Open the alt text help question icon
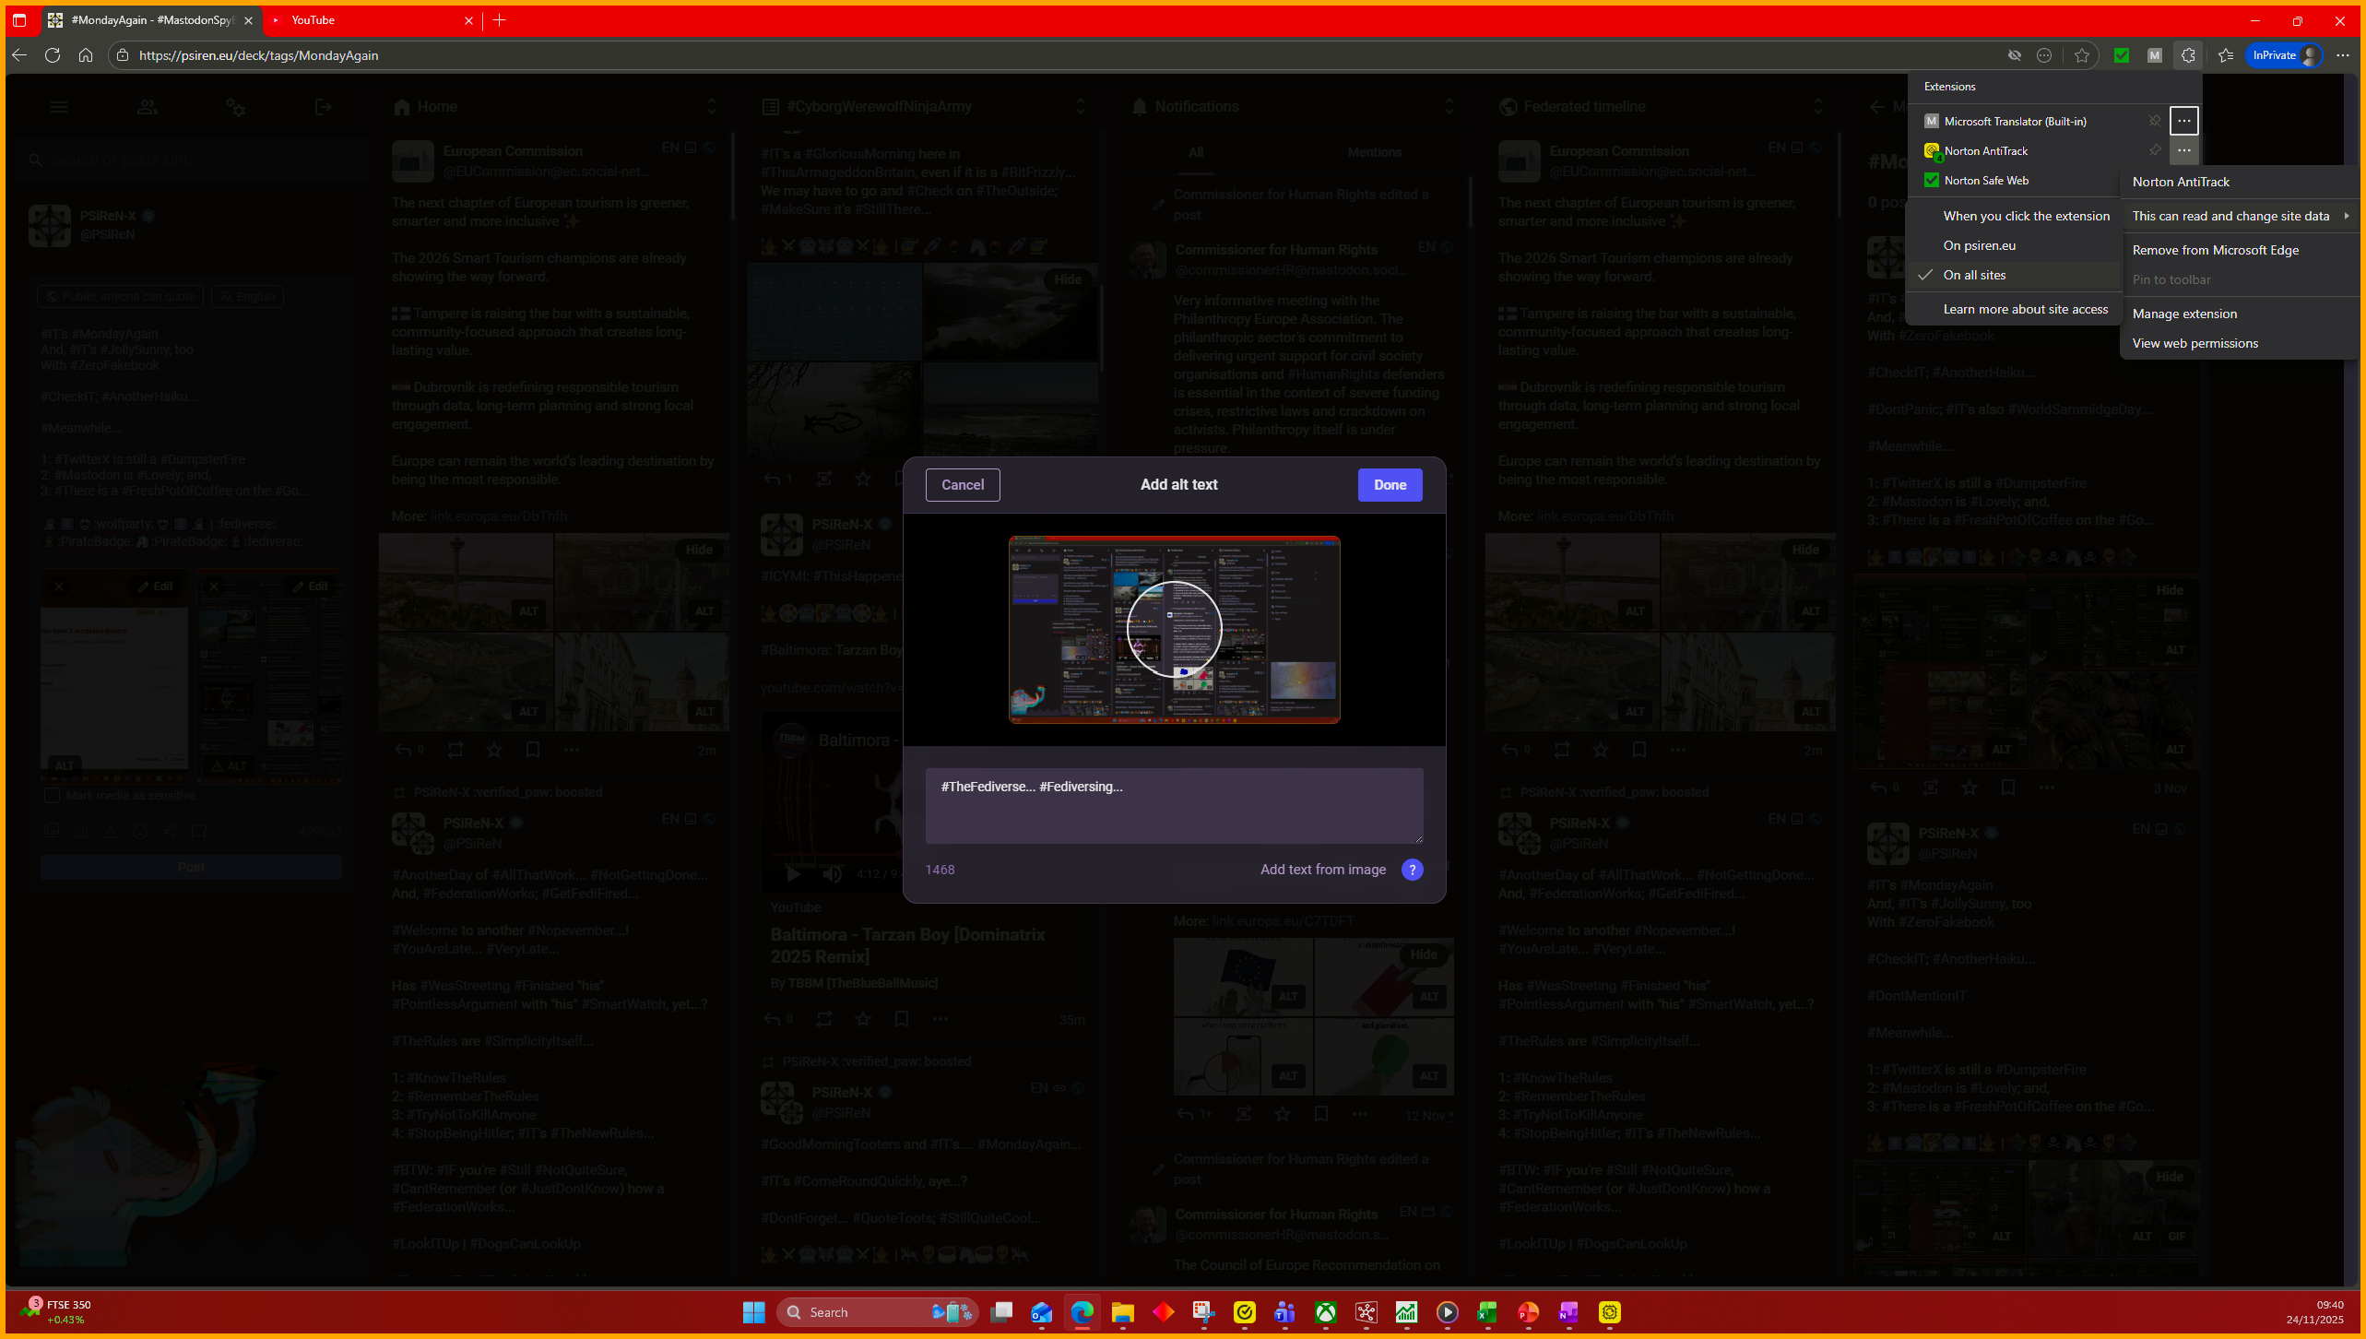2366x1339 pixels. [x=1412, y=870]
